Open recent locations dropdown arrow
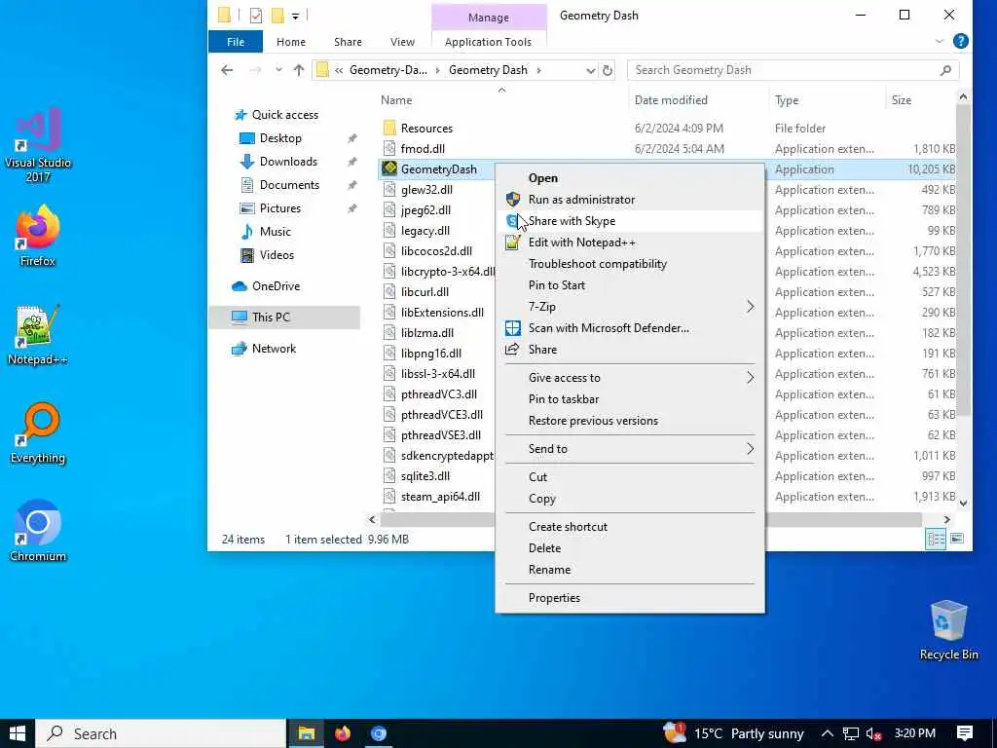This screenshot has width=997, height=748. click(x=278, y=70)
